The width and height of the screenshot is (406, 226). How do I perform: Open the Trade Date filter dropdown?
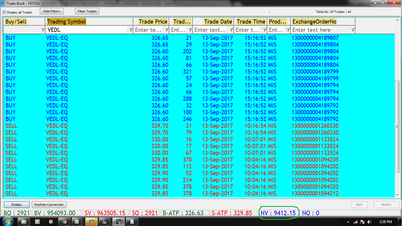231,30
